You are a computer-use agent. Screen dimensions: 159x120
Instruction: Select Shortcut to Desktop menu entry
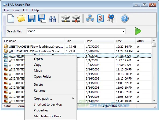[x=48, y=104]
